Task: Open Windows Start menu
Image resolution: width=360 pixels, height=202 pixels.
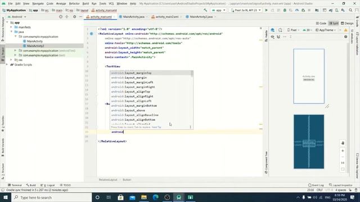Action: 6,198
